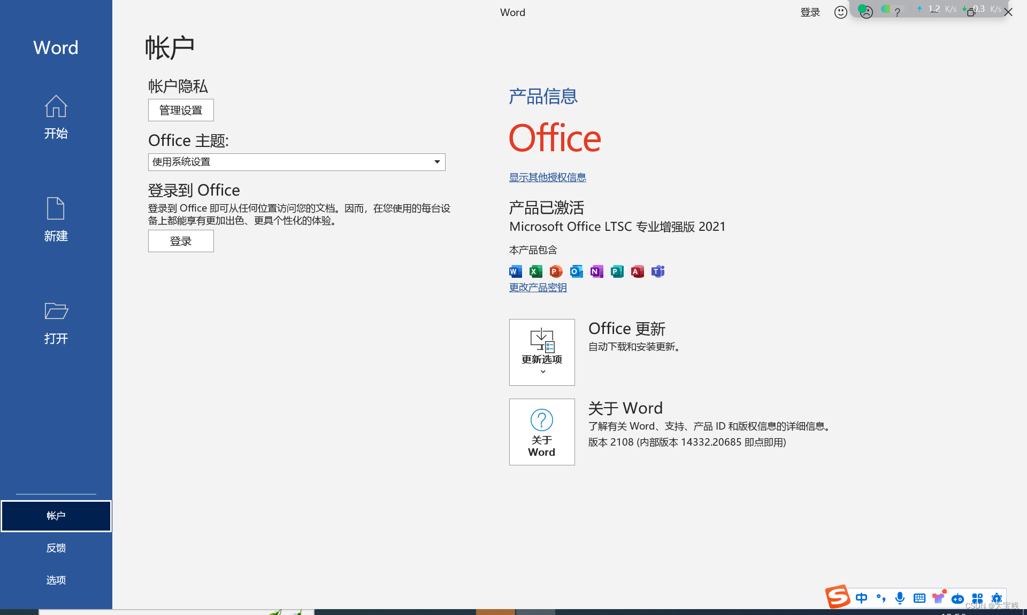Select the 帐户 account tab in sidebar

click(x=56, y=516)
